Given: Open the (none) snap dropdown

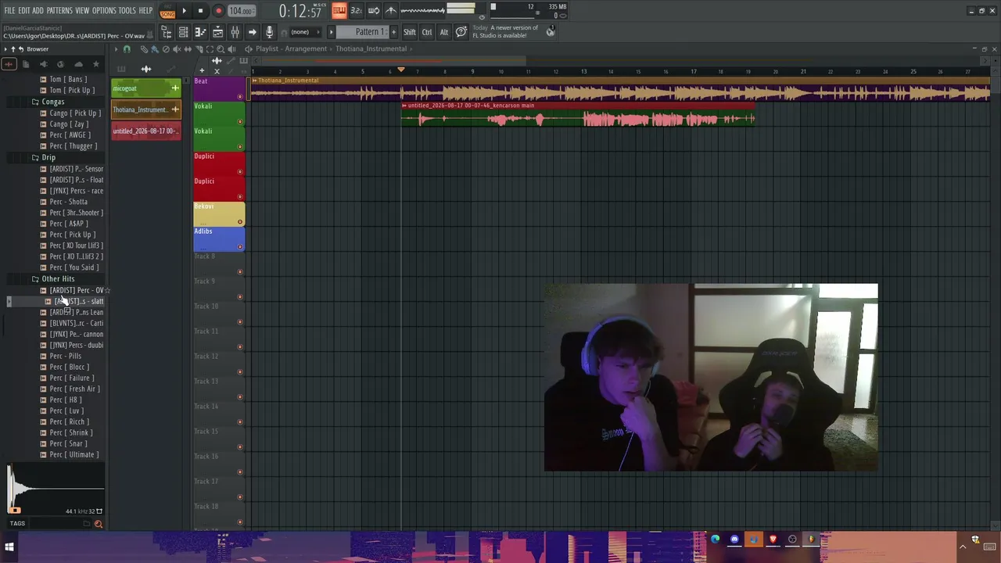Looking at the screenshot, I should point(306,32).
